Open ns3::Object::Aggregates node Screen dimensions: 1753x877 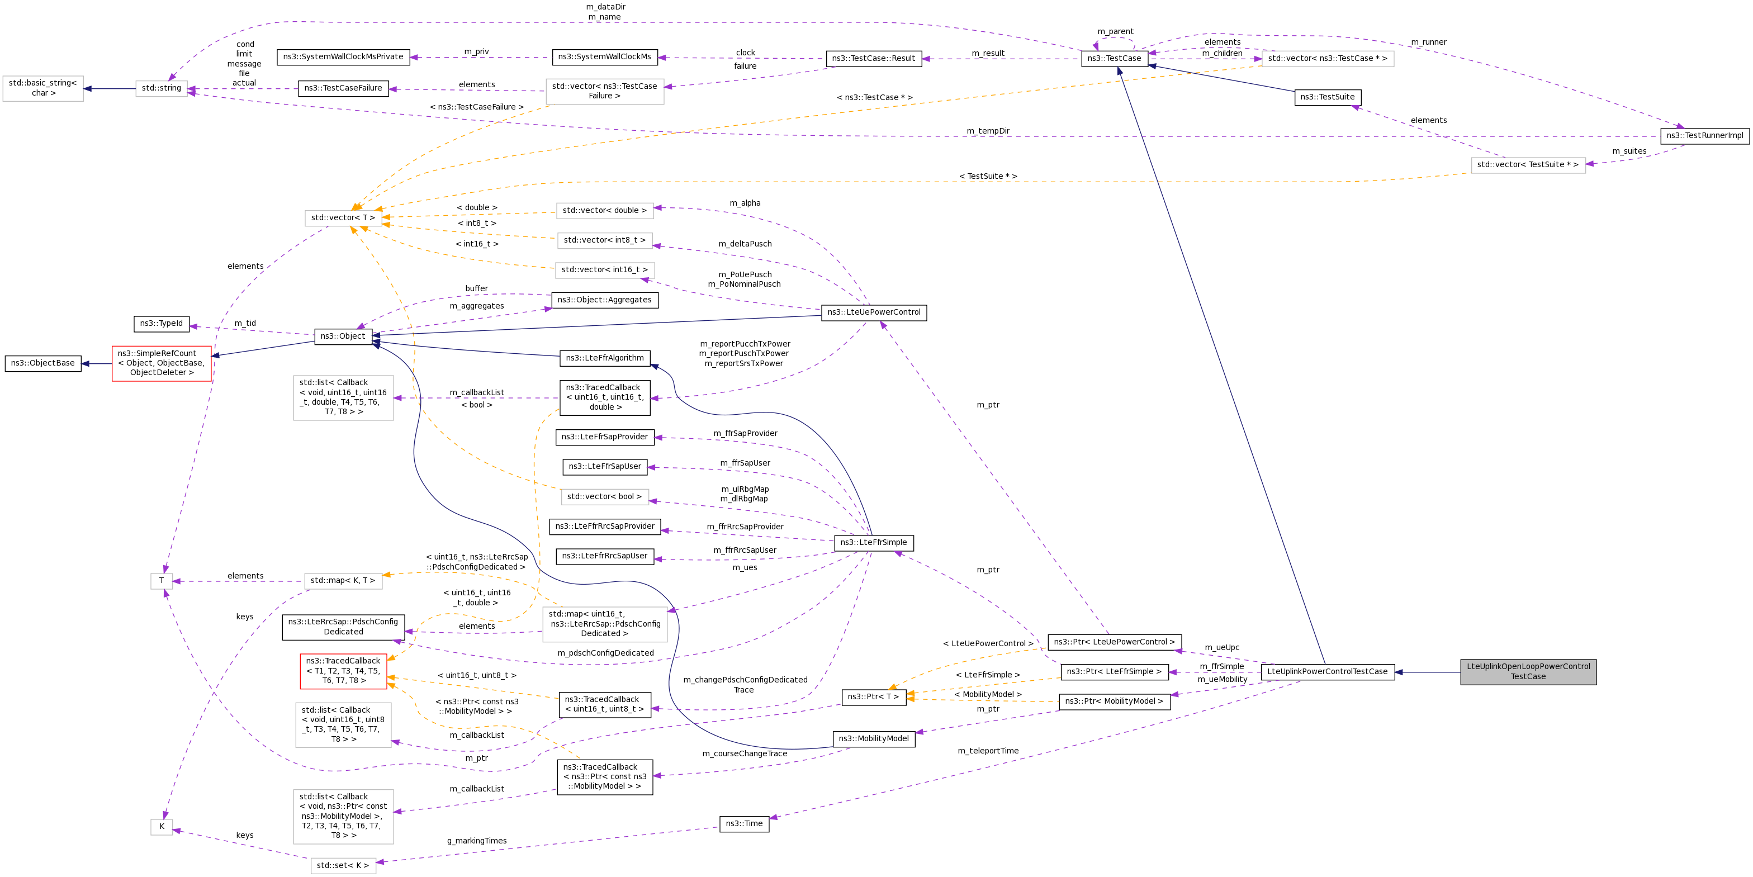(604, 300)
